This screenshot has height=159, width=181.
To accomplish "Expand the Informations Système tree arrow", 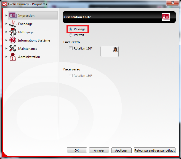I will point(6,40).
